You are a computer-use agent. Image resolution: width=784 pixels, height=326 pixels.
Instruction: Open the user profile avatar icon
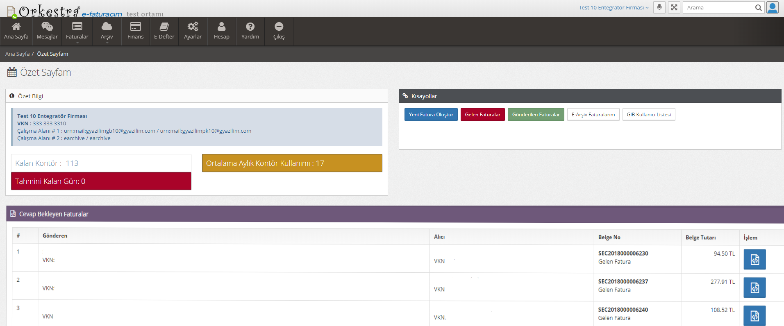[x=773, y=7]
